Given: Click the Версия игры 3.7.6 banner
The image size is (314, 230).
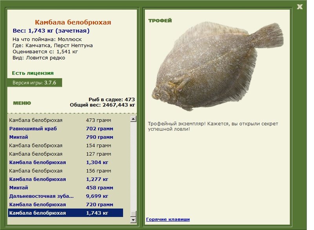Looking at the screenshot, I should [35, 83].
